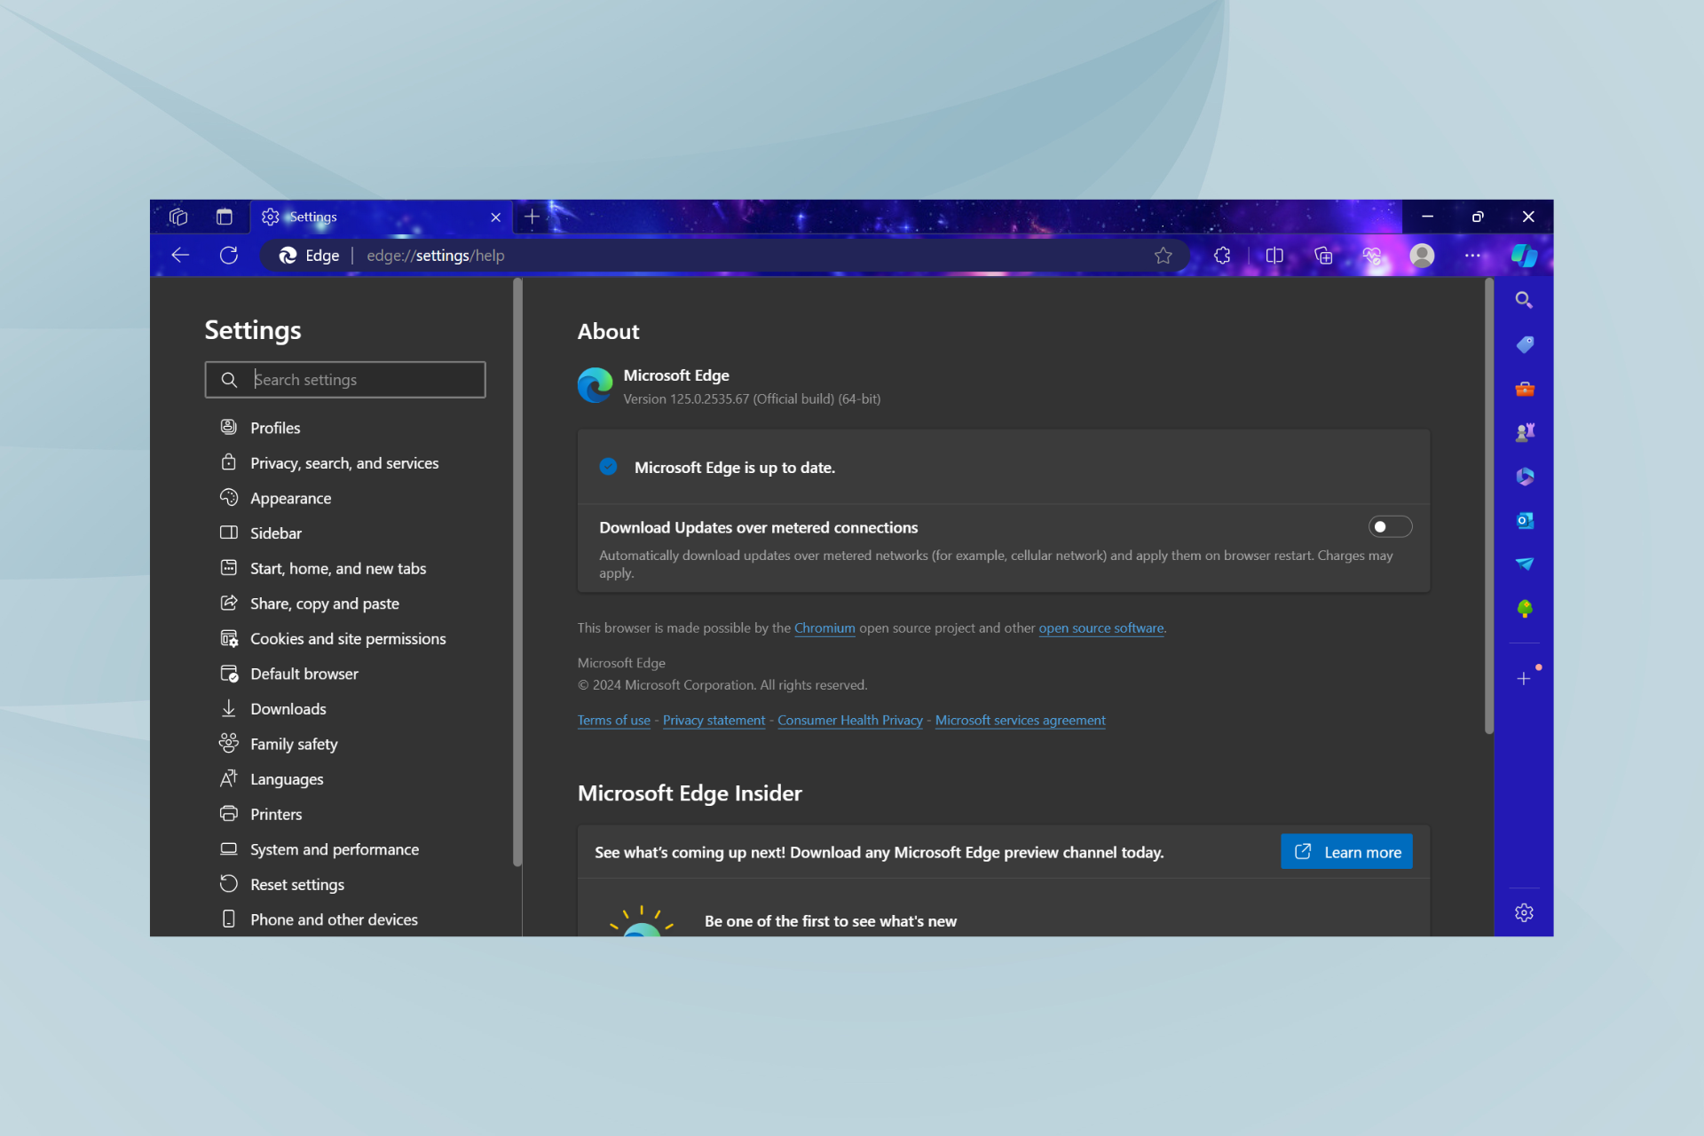Open Copilot from the toolbar
The width and height of the screenshot is (1704, 1136).
[x=1524, y=256]
